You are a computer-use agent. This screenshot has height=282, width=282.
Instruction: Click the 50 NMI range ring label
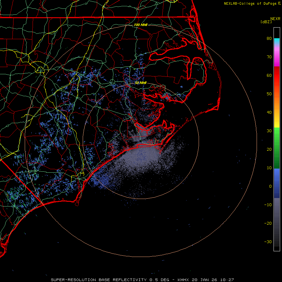141,83
